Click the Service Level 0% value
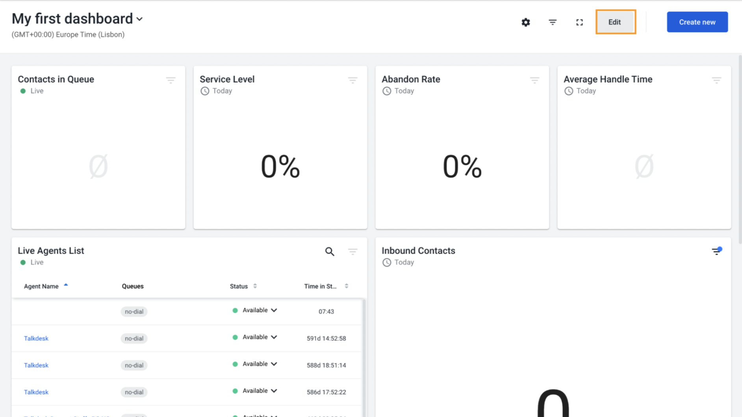 [280, 166]
